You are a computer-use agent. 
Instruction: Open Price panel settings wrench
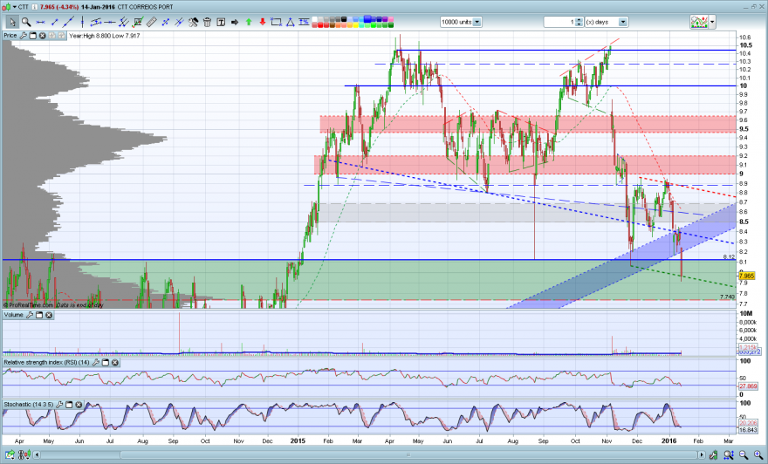coord(23,35)
